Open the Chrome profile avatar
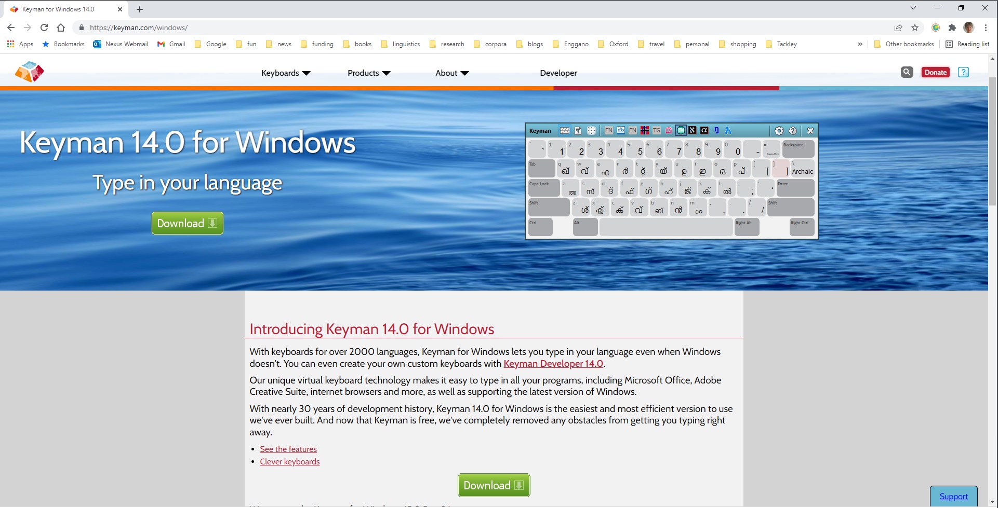 click(x=968, y=28)
